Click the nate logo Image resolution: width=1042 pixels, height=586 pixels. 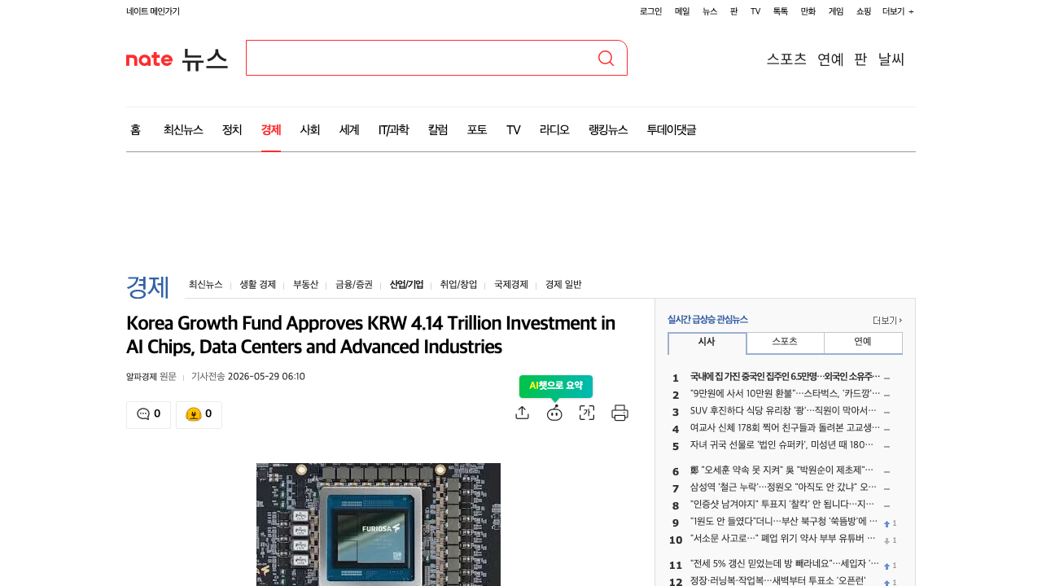coord(150,59)
